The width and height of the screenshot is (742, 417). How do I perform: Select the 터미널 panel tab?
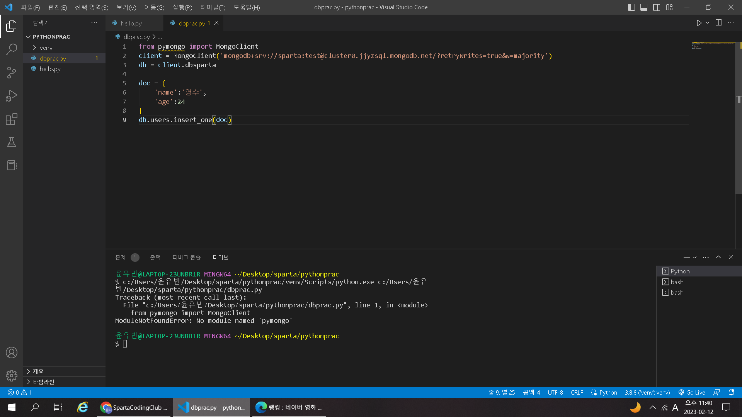(x=221, y=257)
